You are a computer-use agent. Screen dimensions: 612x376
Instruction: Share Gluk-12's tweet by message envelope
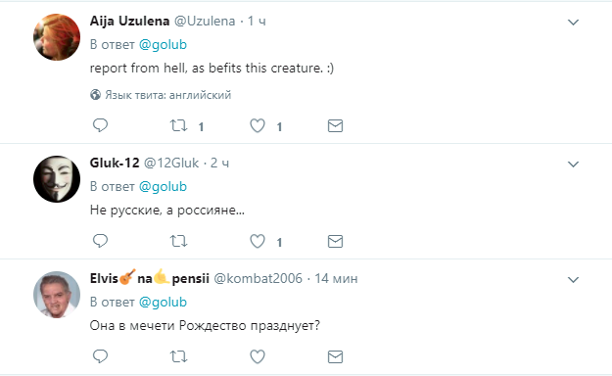pyautogui.click(x=335, y=241)
